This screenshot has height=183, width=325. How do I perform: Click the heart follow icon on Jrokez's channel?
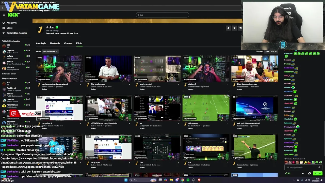point(234,28)
